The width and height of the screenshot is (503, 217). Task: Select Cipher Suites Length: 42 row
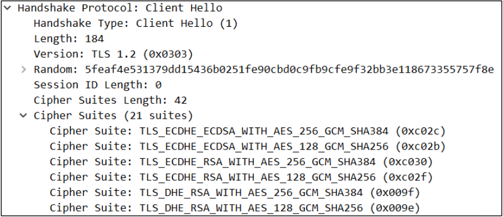click(110, 100)
